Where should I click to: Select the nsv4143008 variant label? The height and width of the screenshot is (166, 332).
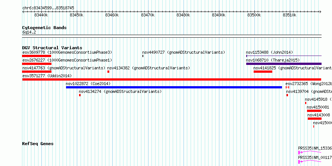click(x=319, y=115)
